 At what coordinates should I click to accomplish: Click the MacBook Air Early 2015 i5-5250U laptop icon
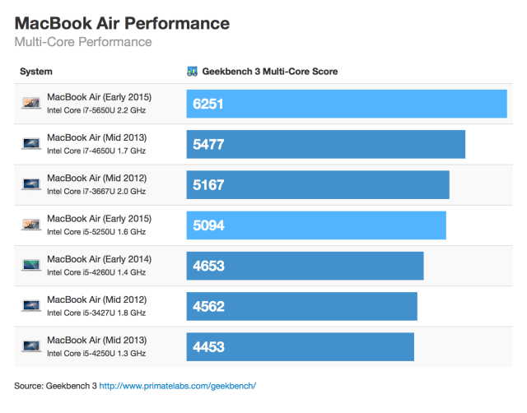(31, 224)
